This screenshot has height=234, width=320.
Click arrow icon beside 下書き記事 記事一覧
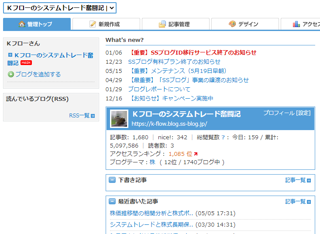click(x=309, y=181)
